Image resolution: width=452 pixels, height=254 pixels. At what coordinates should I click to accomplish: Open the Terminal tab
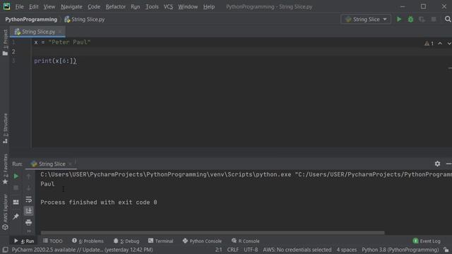(x=161, y=241)
